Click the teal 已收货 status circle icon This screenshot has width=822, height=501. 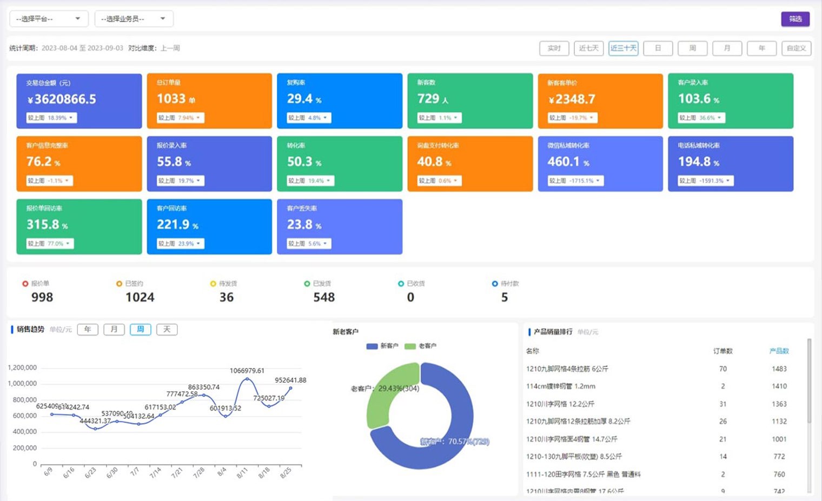401,284
